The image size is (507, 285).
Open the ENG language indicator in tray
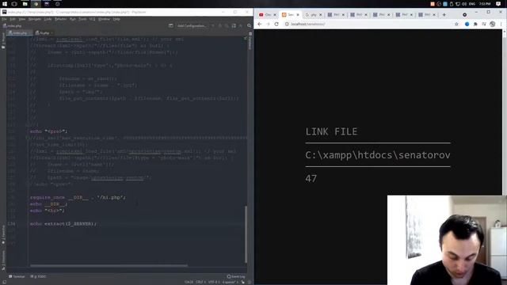point(472,4)
